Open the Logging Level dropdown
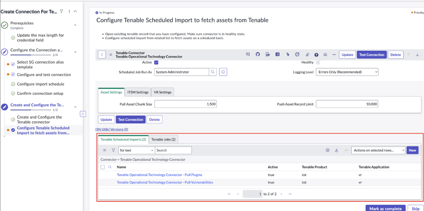The image size is (424, 211). coord(347,72)
